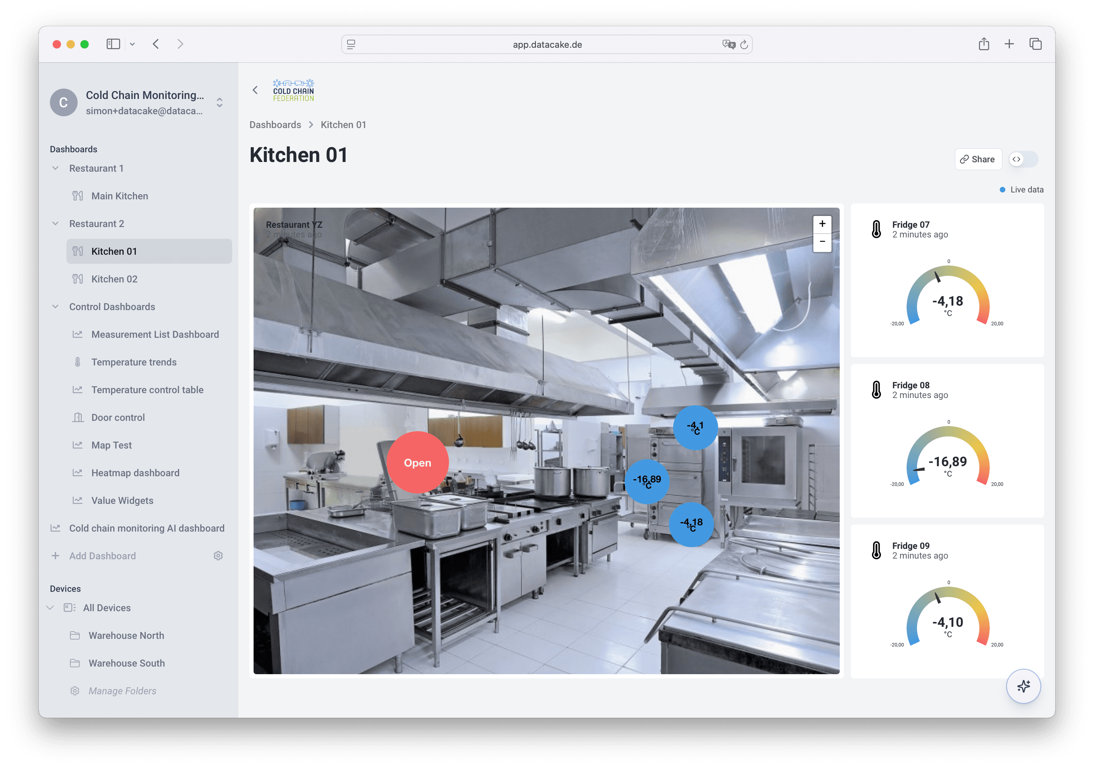Click the Safari share icon
Screen dimensions: 1094x769
point(983,44)
